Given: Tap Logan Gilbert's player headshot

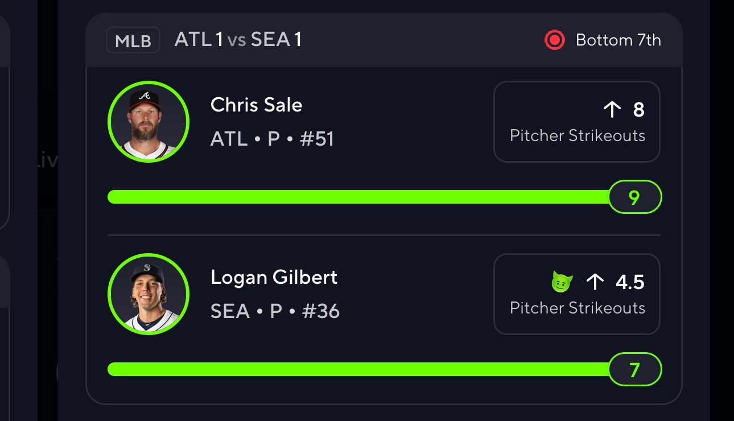Looking at the screenshot, I should 148,294.
